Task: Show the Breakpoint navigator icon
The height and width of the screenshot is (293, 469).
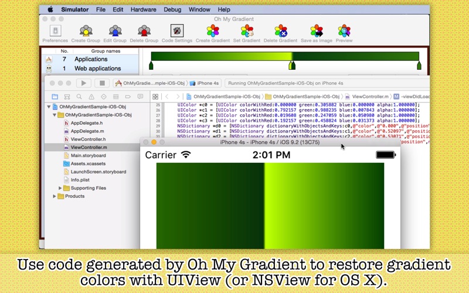Action: coord(128,97)
